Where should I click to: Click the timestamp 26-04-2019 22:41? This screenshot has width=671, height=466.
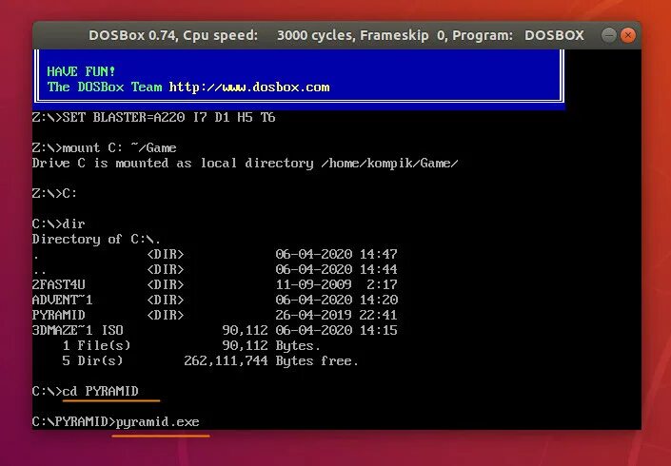pyautogui.click(x=336, y=315)
